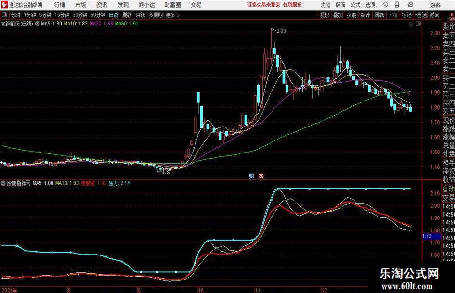455x293 pixels.
Task: Open the 发现 menu
Action: click(x=123, y=5)
